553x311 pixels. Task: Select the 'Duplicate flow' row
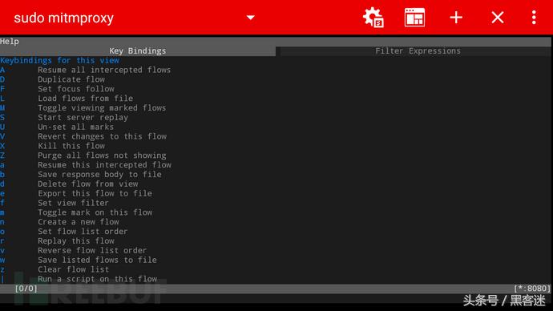[x=53, y=79]
